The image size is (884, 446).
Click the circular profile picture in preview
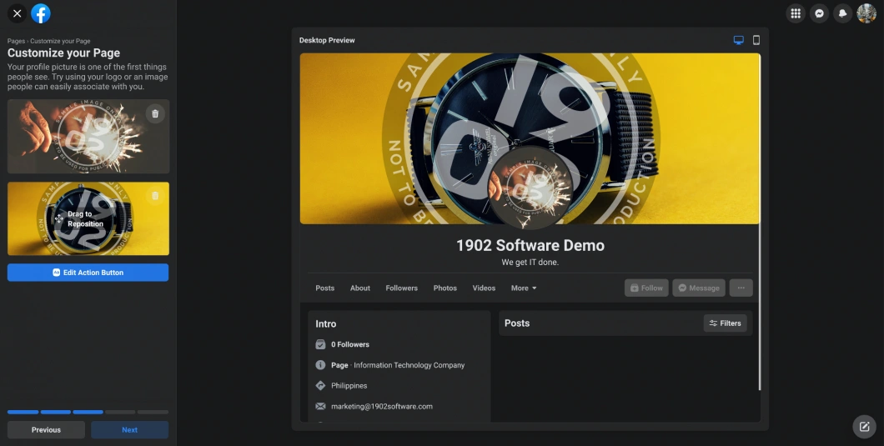[x=530, y=188]
